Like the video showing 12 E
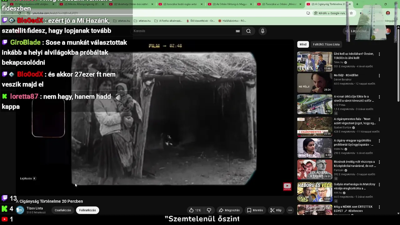 tap(195, 210)
